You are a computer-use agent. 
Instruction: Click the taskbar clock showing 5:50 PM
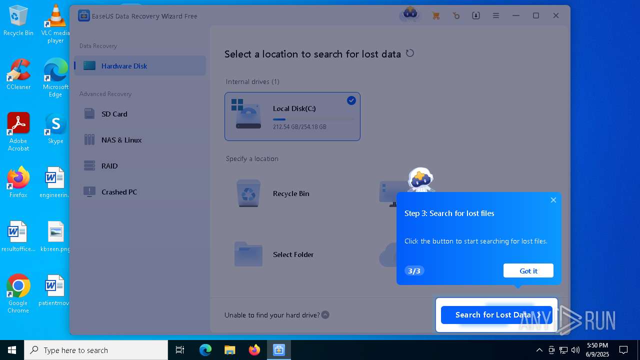[x=597, y=350]
